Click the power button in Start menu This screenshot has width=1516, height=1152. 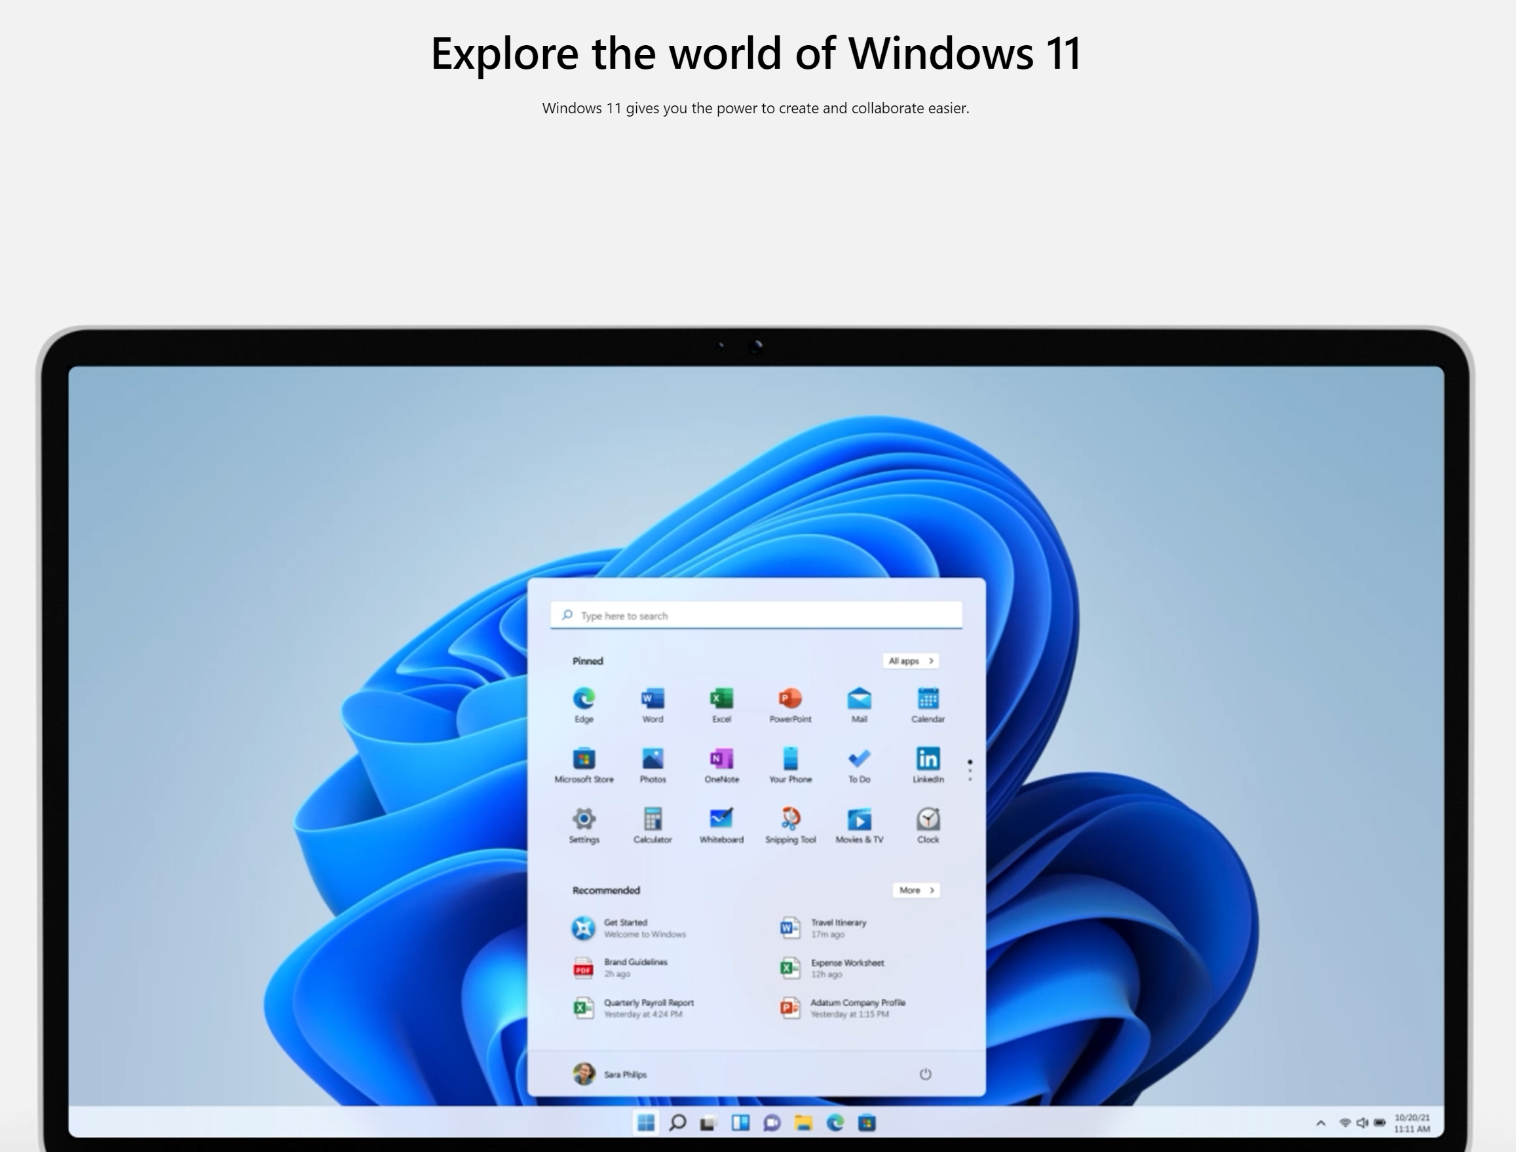point(924,1074)
